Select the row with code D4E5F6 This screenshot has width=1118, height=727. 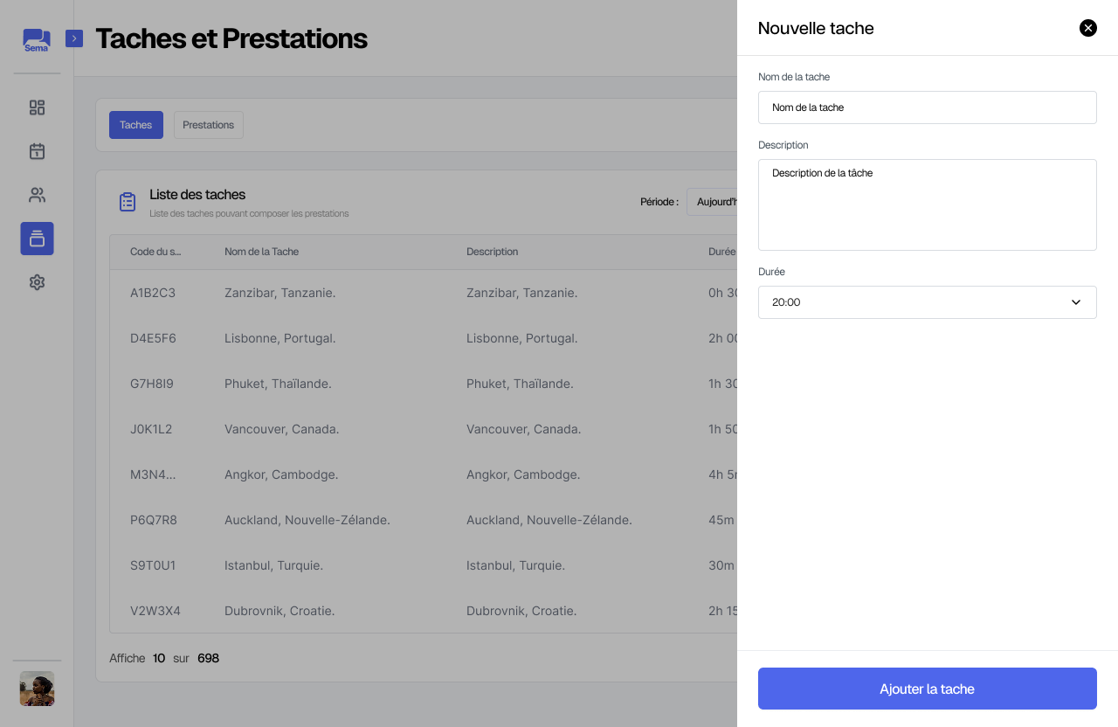(153, 338)
